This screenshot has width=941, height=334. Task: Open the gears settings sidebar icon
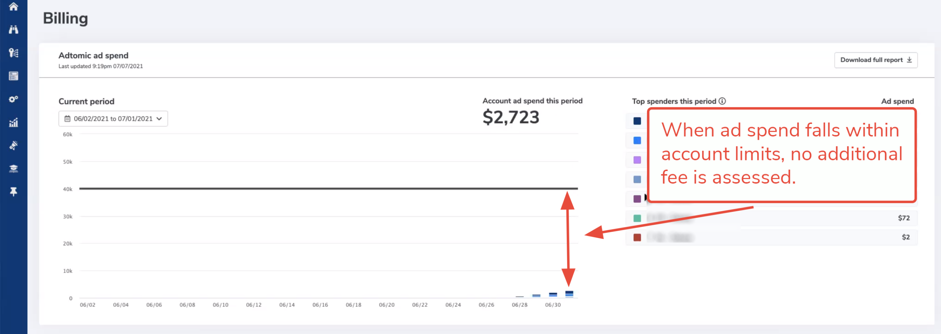click(14, 99)
